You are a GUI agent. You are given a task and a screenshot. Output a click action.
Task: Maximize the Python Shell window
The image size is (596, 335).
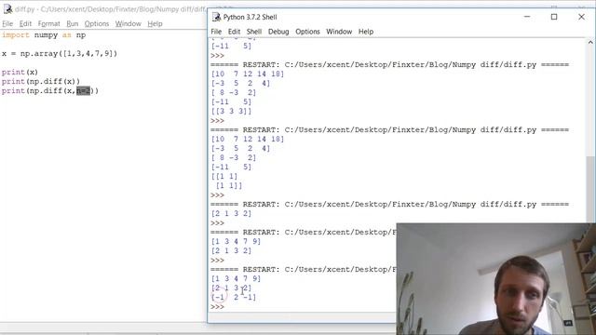point(554,17)
